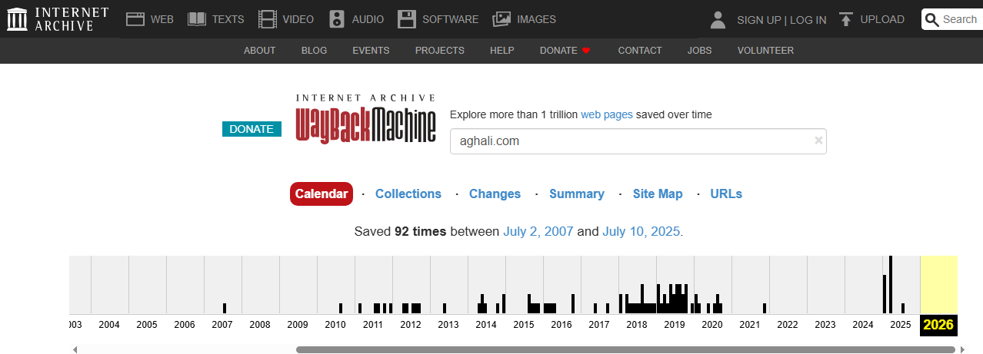Switch to the Changes tab
This screenshot has width=983, height=354.
coord(495,194)
